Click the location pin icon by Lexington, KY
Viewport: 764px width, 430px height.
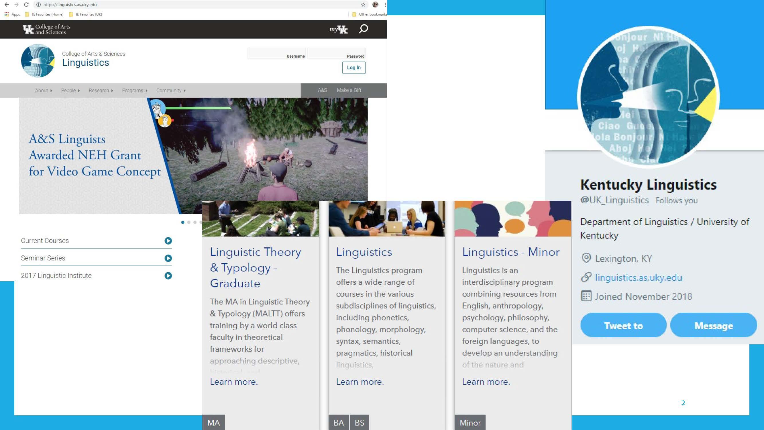point(586,258)
